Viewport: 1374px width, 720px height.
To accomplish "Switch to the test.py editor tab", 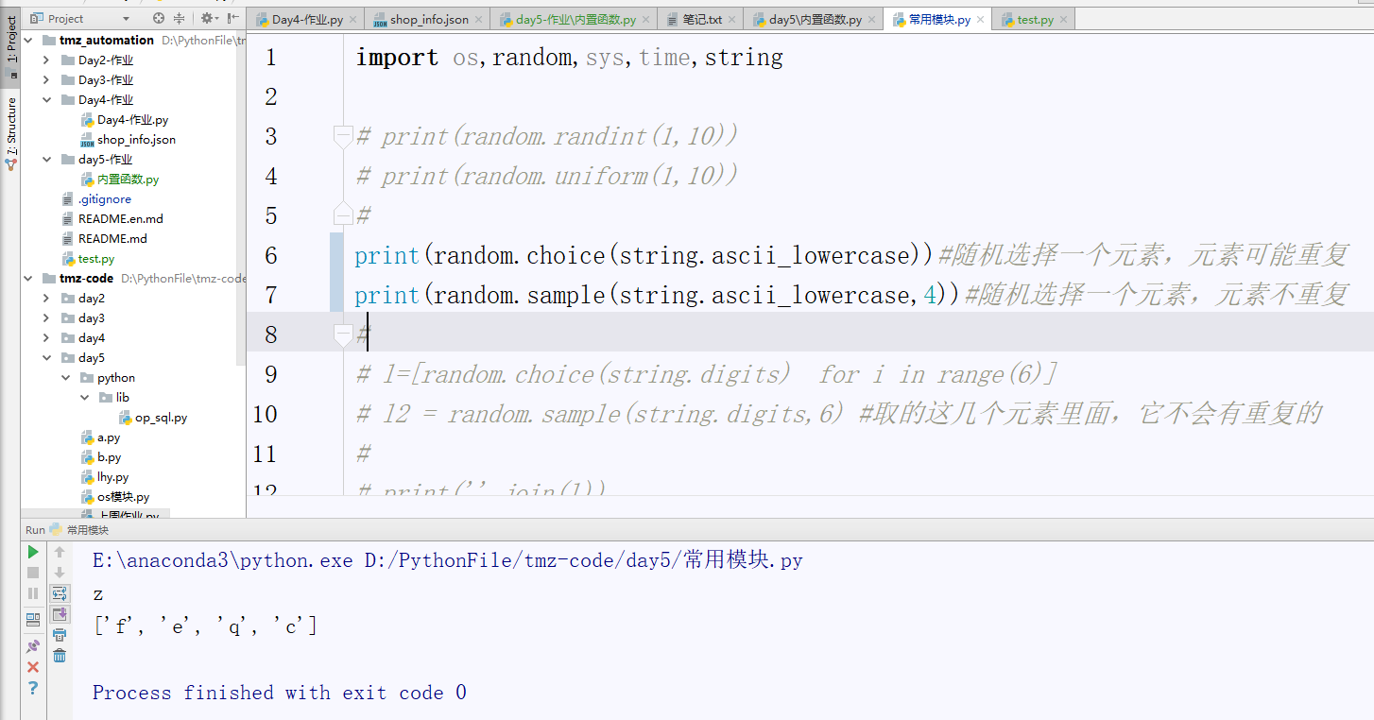I will pos(1034,19).
